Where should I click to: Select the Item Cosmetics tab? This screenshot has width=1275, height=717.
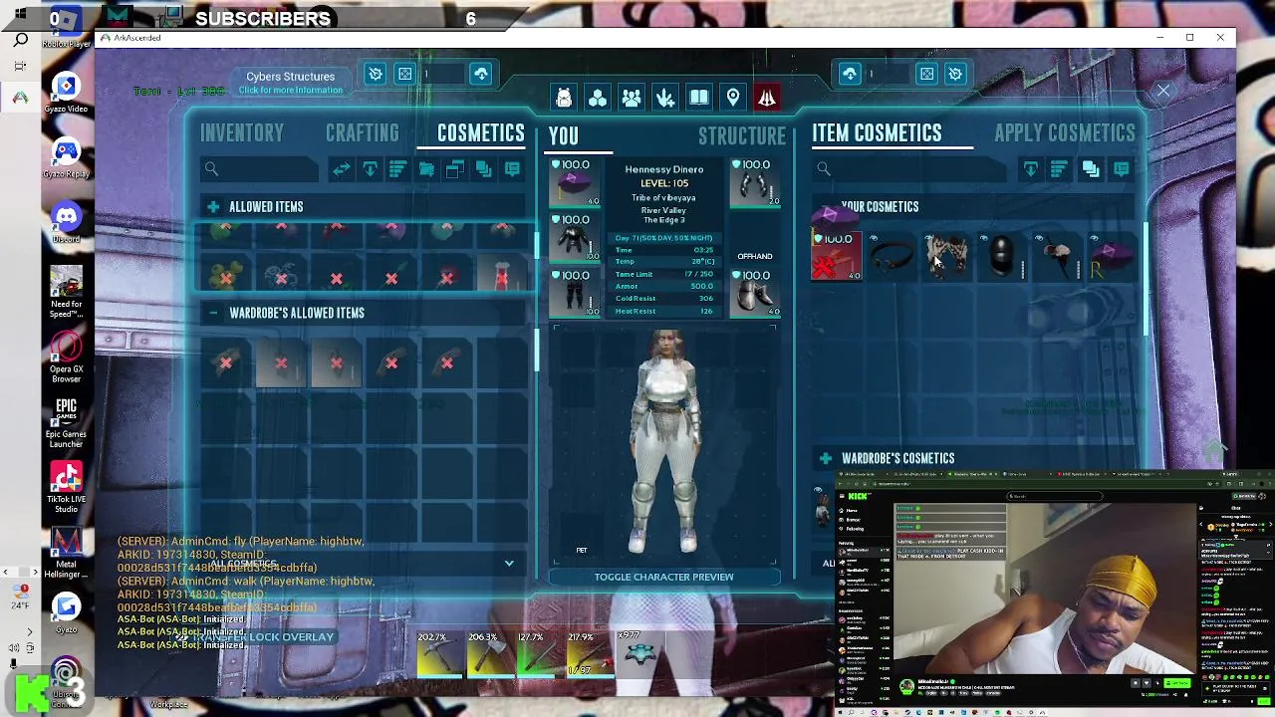(877, 133)
